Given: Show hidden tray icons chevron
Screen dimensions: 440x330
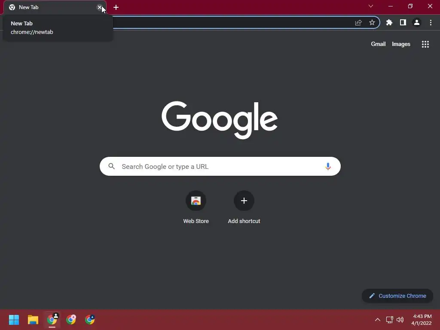Looking at the screenshot, I should (x=378, y=320).
